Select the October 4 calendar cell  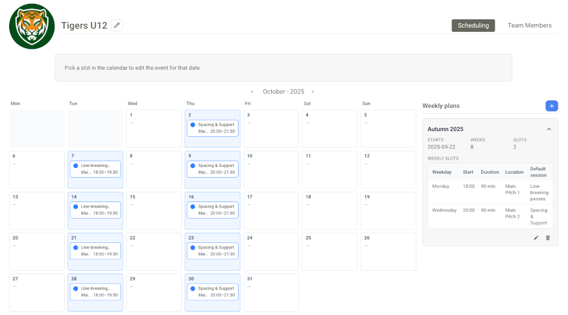[329, 128]
